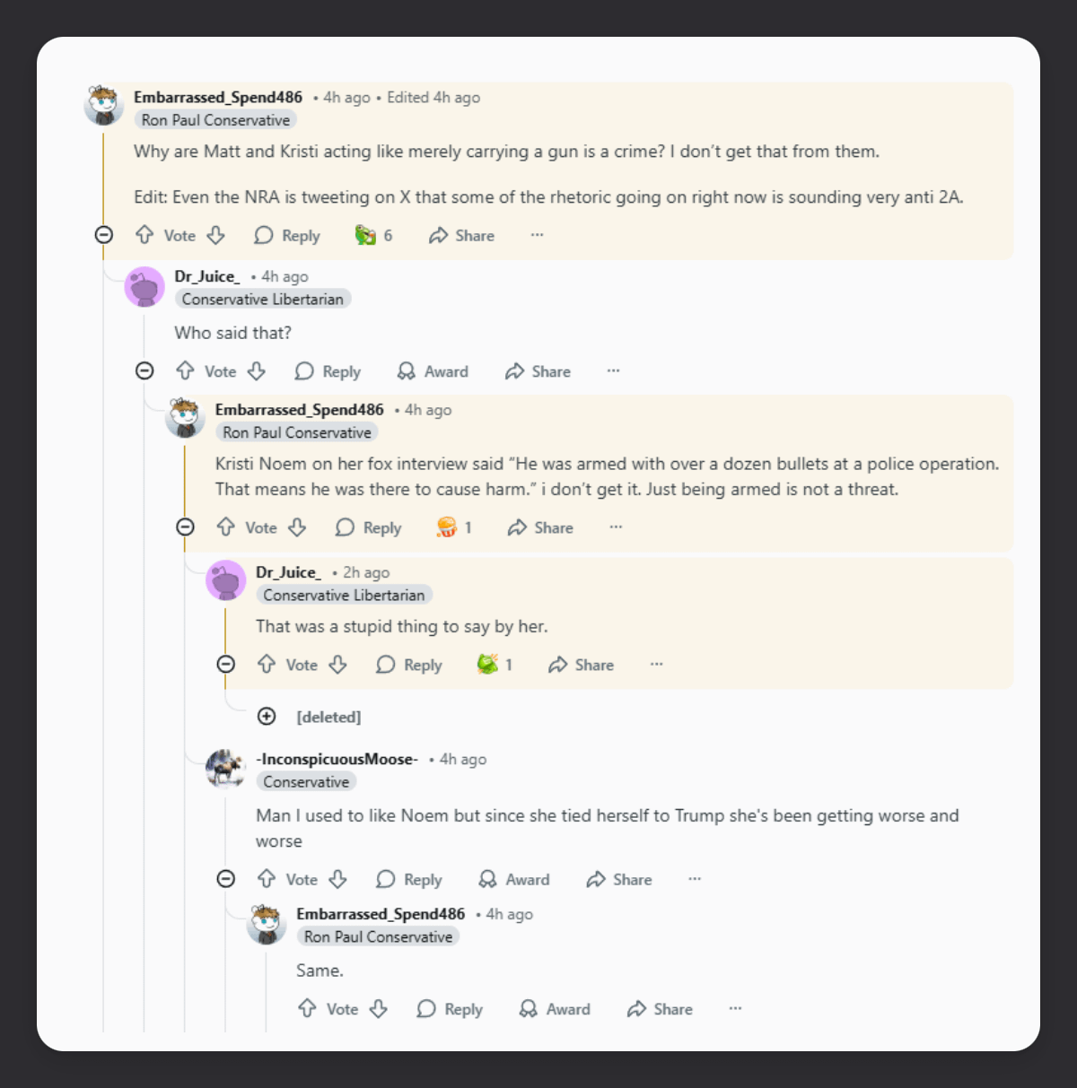Collapse Dr_Juice_'s "Who said that?" thread
This screenshot has height=1088, width=1077.
[x=144, y=371]
